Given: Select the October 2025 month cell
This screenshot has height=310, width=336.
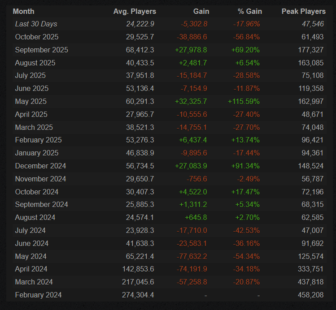Looking at the screenshot, I should click(37, 37).
